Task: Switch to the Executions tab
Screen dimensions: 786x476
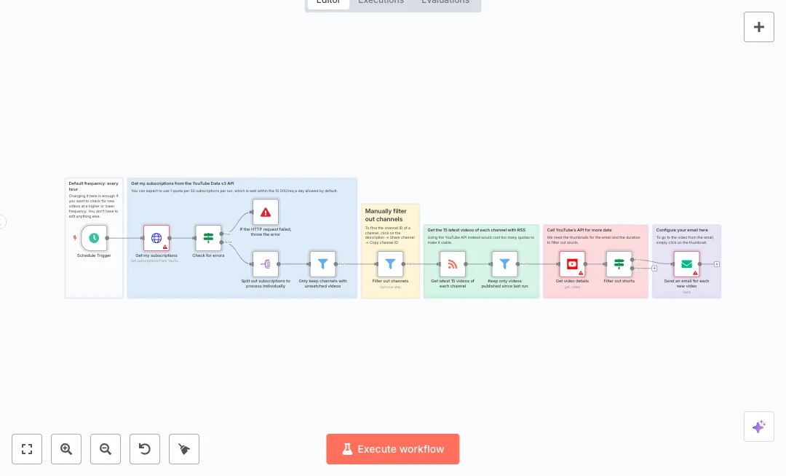Action: pyautogui.click(x=381, y=2)
